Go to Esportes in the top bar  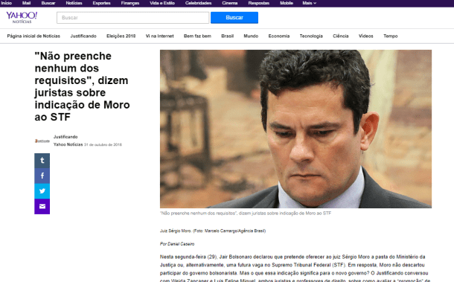(101, 3)
